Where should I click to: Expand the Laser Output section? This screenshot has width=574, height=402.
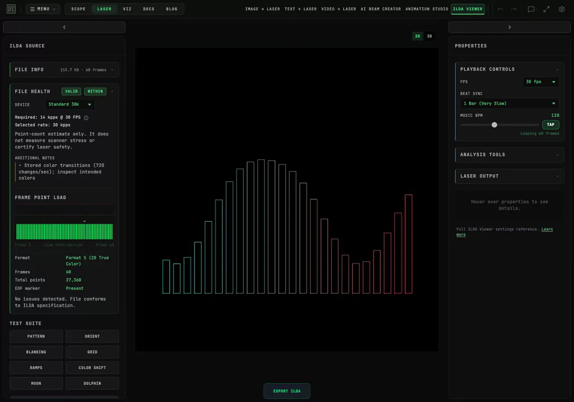pyautogui.click(x=509, y=176)
